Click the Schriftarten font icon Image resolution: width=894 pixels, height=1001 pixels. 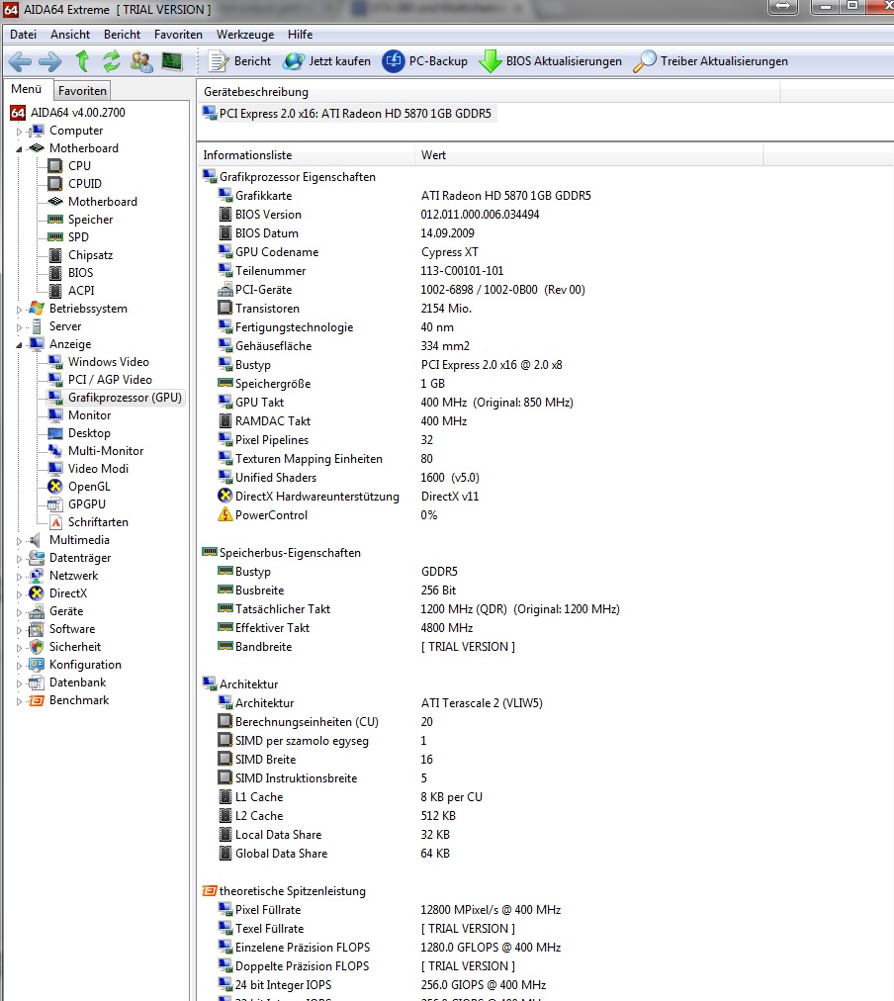tap(55, 522)
